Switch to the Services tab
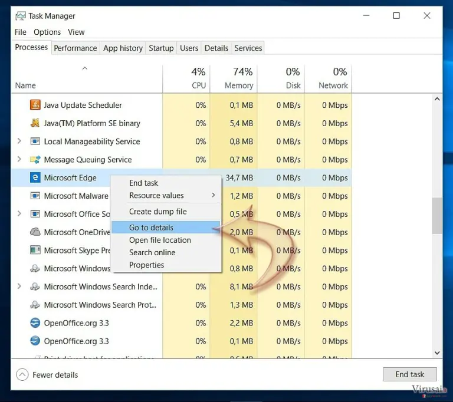453x402 pixels. tap(248, 48)
